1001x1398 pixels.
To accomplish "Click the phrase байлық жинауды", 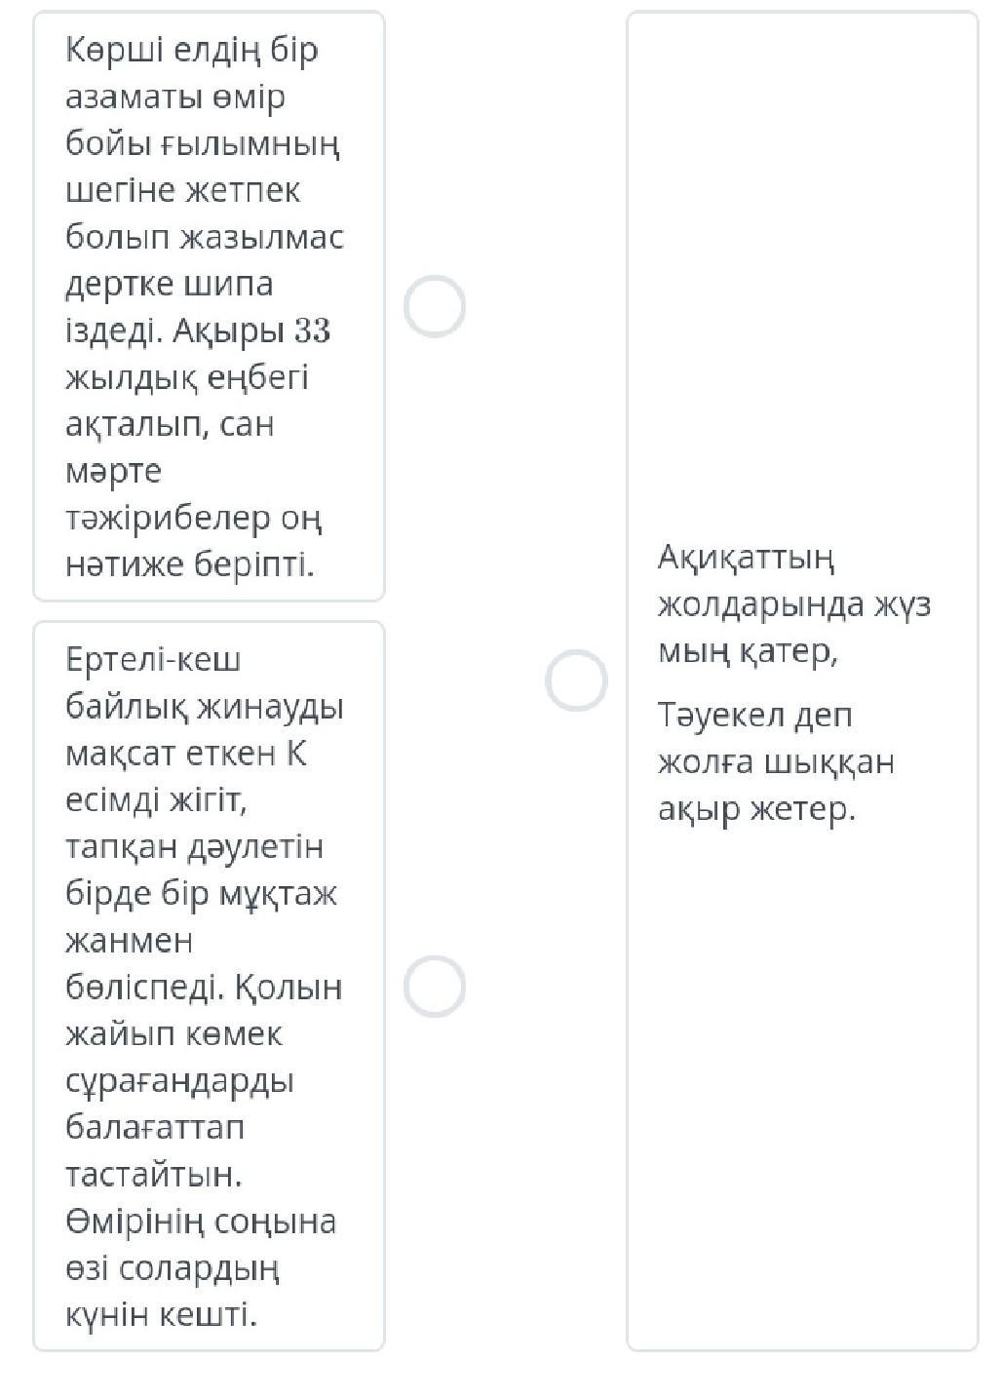I will 205,707.
